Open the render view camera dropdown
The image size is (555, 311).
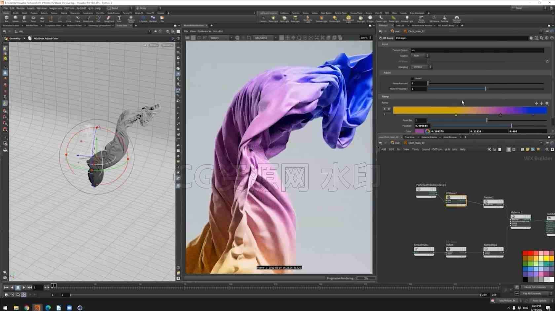[265, 38]
